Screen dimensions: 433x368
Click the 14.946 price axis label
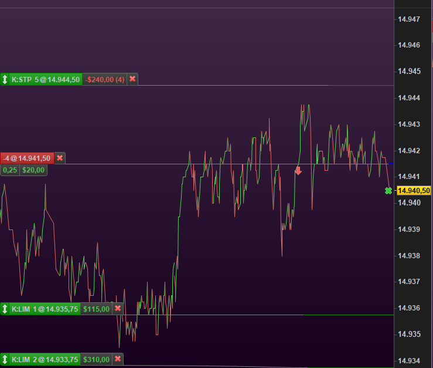point(409,45)
